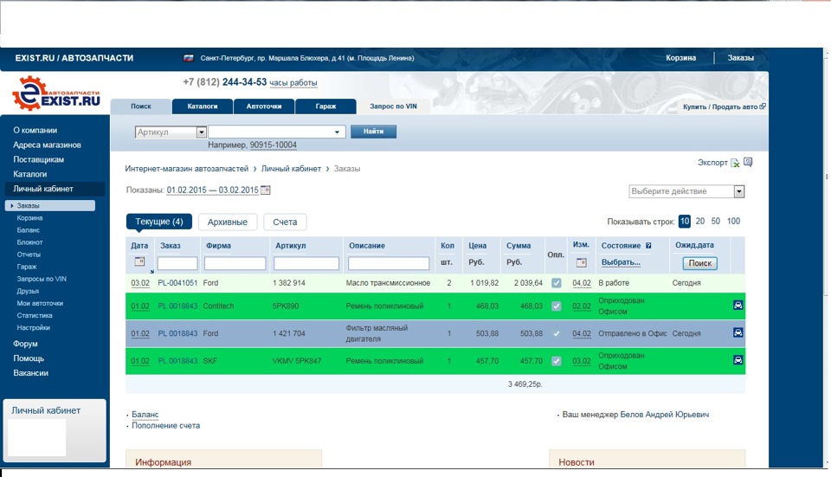Click the date range 01.02.2015 — 03.02.2015
This screenshot has width=831, height=477.
tap(213, 190)
